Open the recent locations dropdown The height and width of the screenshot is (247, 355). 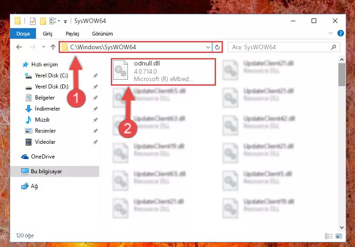point(43,47)
